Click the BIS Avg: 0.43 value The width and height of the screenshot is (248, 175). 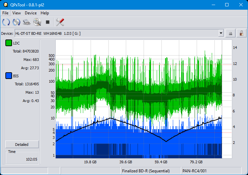(x=31, y=101)
